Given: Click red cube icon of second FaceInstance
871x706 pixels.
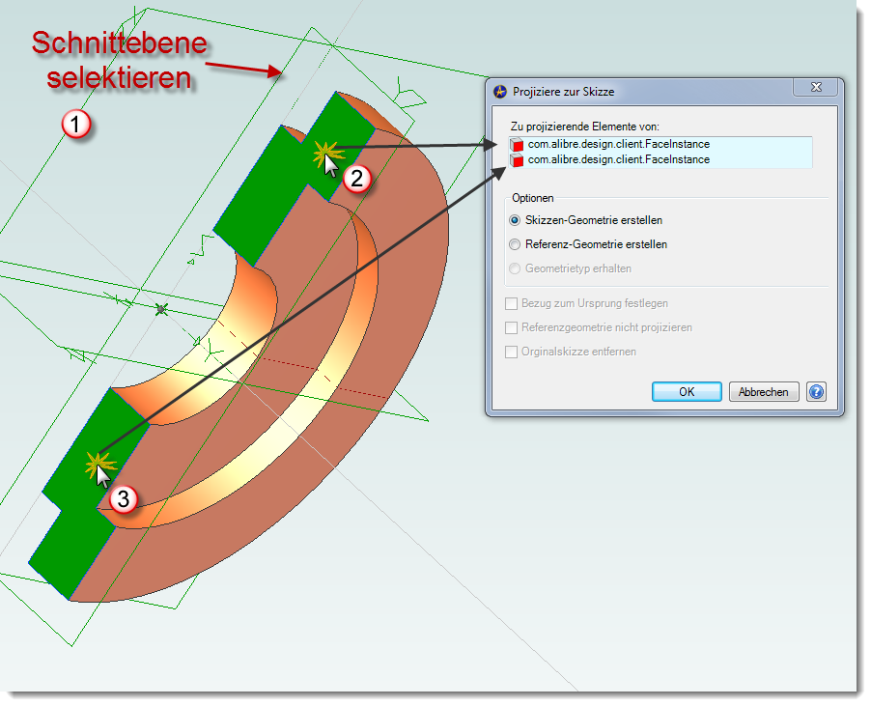Looking at the screenshot, I should [518, 160].
